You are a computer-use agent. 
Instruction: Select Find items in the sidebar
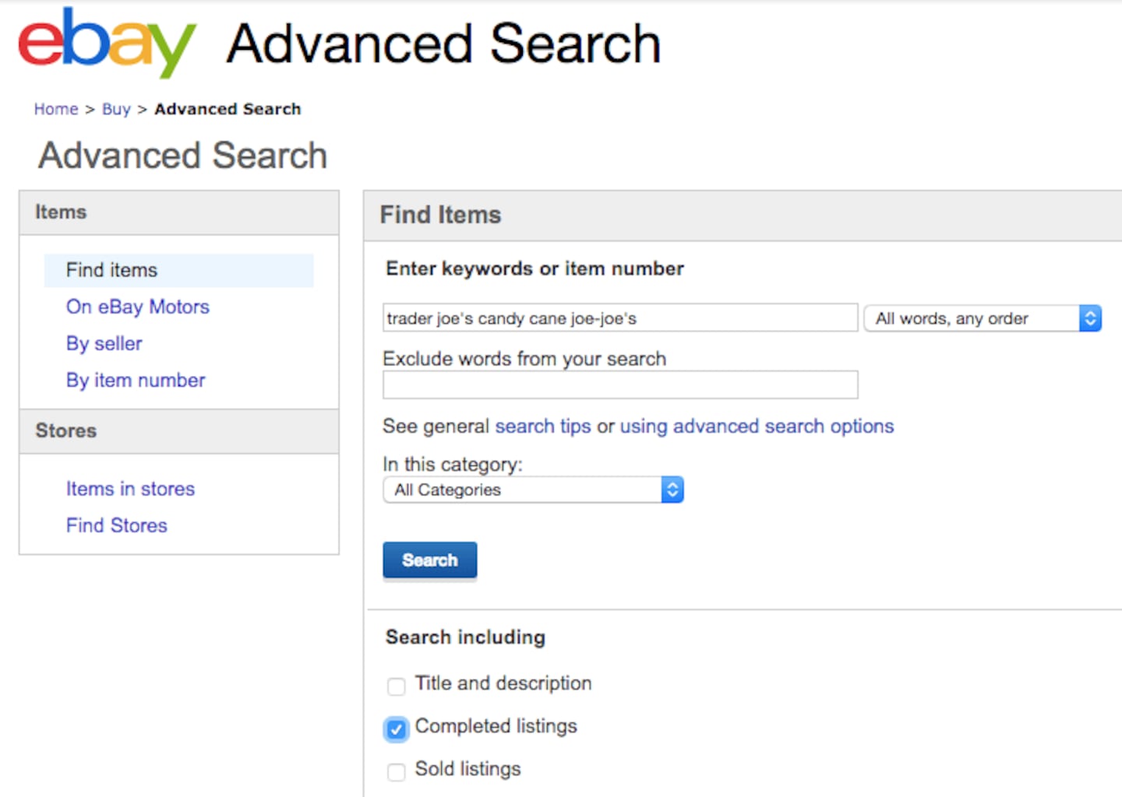(x=179, y=270)
